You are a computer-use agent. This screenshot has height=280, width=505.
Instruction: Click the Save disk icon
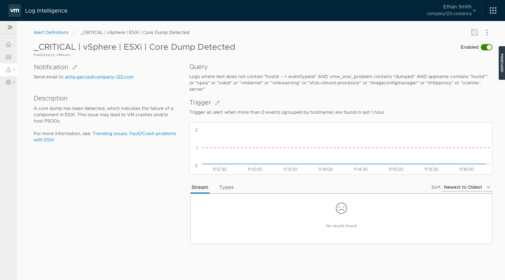(x=474, y=33)
